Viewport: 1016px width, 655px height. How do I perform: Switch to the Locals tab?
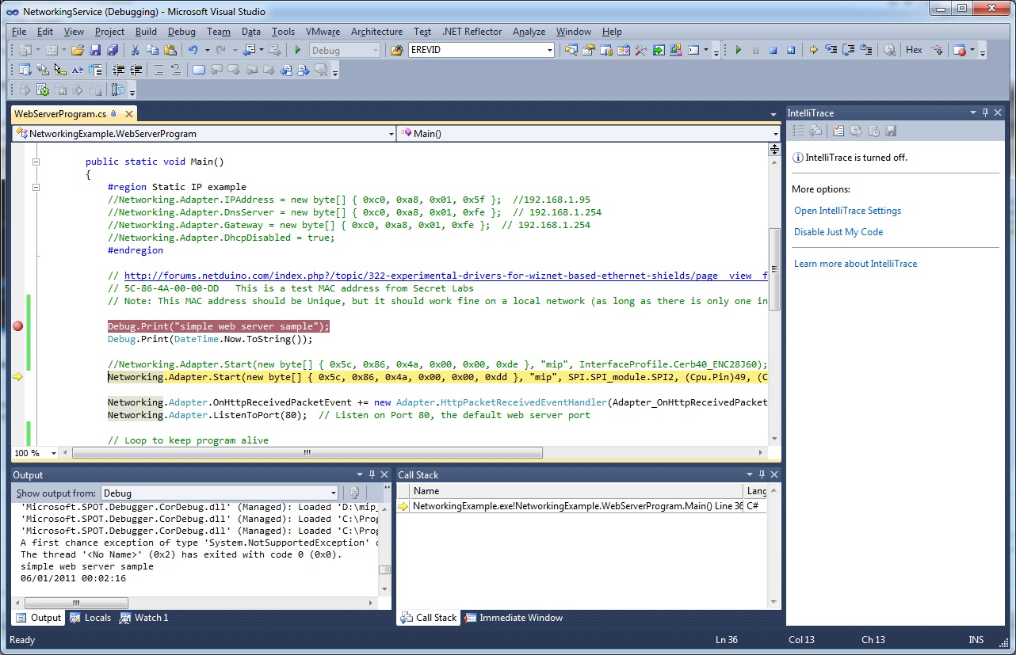coord(90,618)
